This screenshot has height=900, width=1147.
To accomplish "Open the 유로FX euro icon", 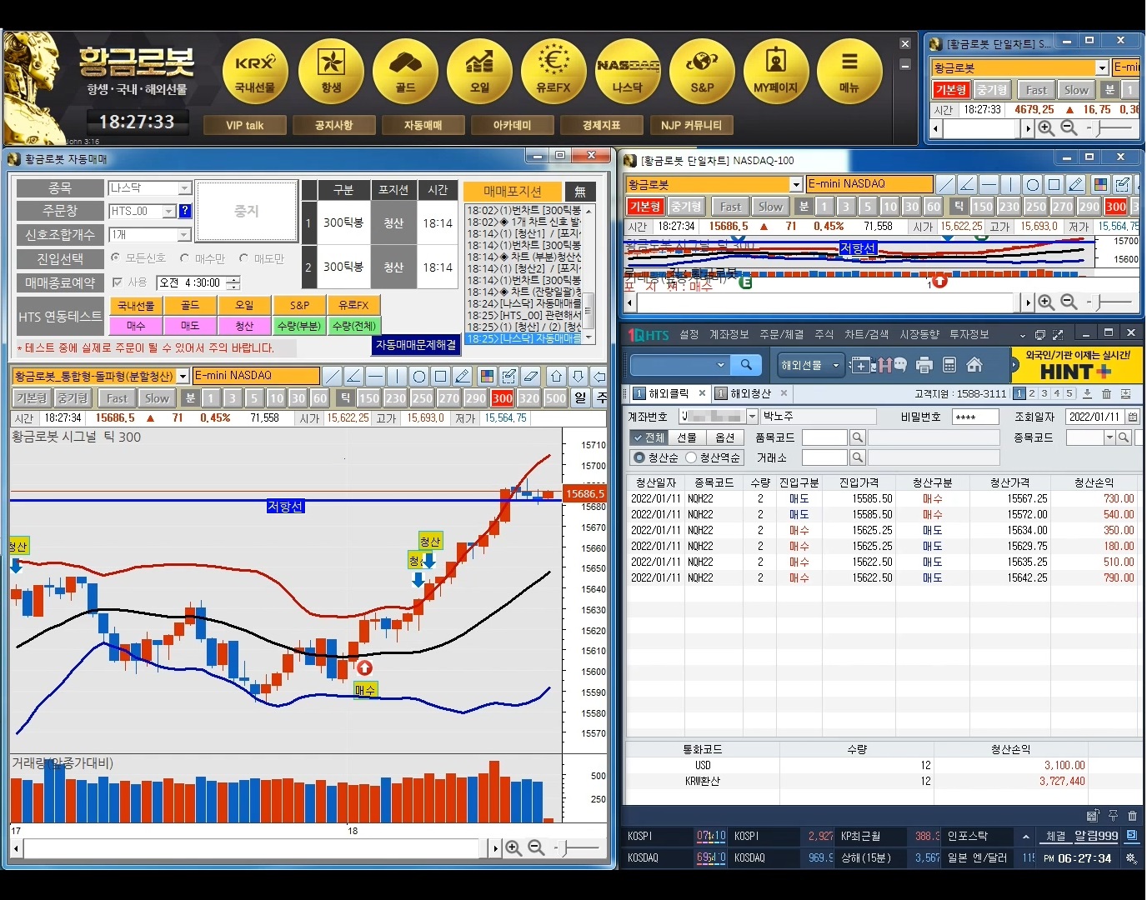I will coord(553,69).
